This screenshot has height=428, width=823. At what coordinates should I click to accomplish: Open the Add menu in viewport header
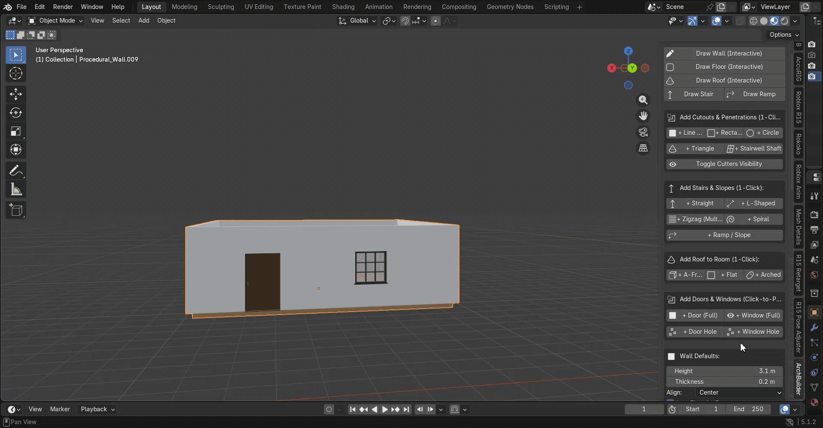144,21
